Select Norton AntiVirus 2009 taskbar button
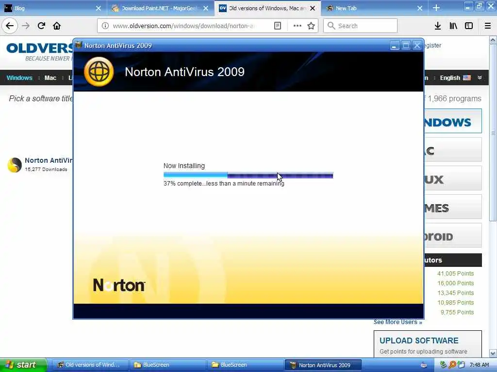Image resolution: width=497 pixels, height=372 pixels. point(323,365)
